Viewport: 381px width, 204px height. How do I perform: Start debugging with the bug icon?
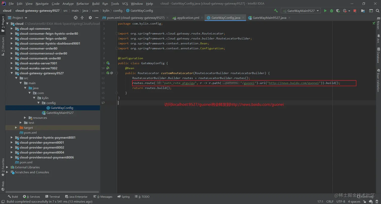pos(332,11)
